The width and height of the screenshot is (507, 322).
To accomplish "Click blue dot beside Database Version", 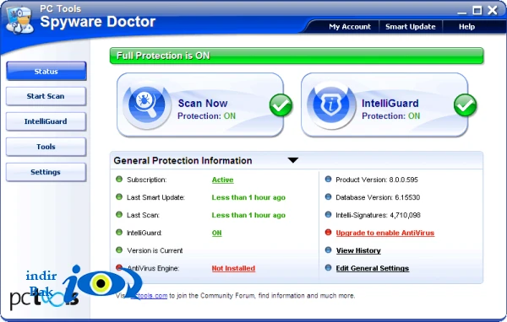I will point(328,196).
